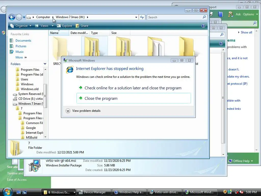The height and width of the screenshot is (196, 261).
Task: Click Explore in the toolbar
Action: 64,26
